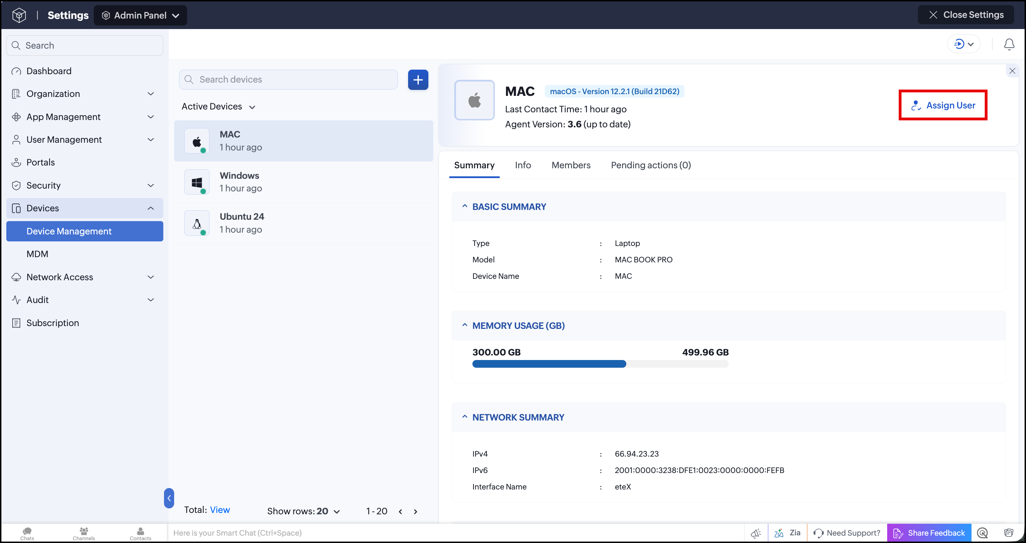Viewport: 1026px width, 543px height.
Task: Collapse the Network Summary section
Action: (x=464, y=417)
